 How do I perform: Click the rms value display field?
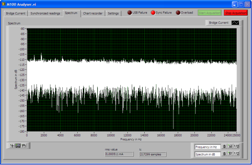click(119, 154)
